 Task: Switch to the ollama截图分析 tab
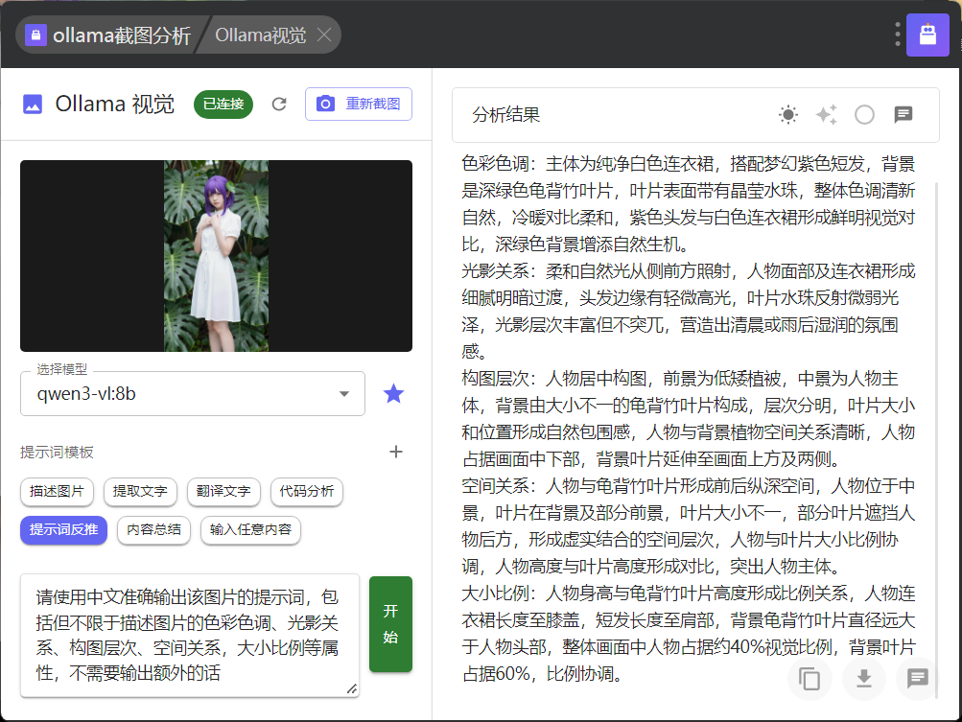(108, 35)
